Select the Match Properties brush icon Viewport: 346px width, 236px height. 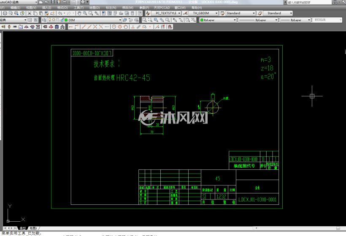(x=46, y=13)
